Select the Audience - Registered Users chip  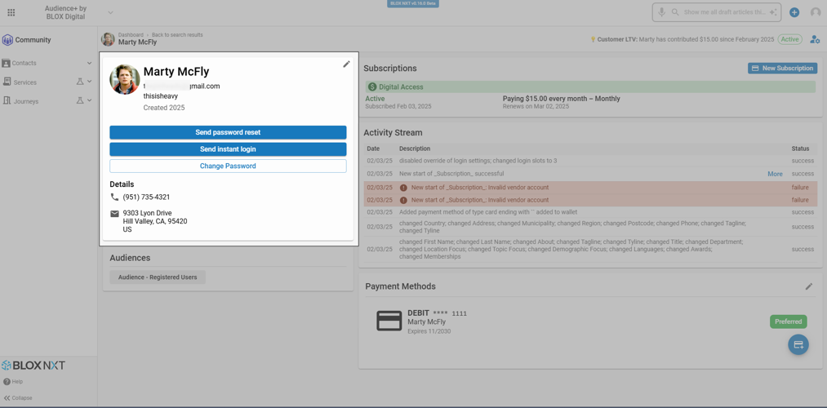(158, 277)
